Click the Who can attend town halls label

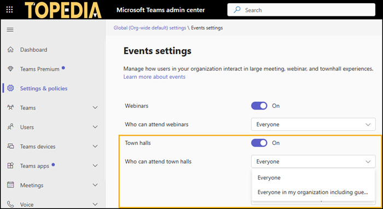(158, 161)
